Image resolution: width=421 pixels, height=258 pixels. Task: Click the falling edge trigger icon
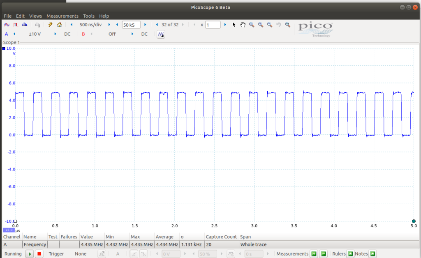143,254
